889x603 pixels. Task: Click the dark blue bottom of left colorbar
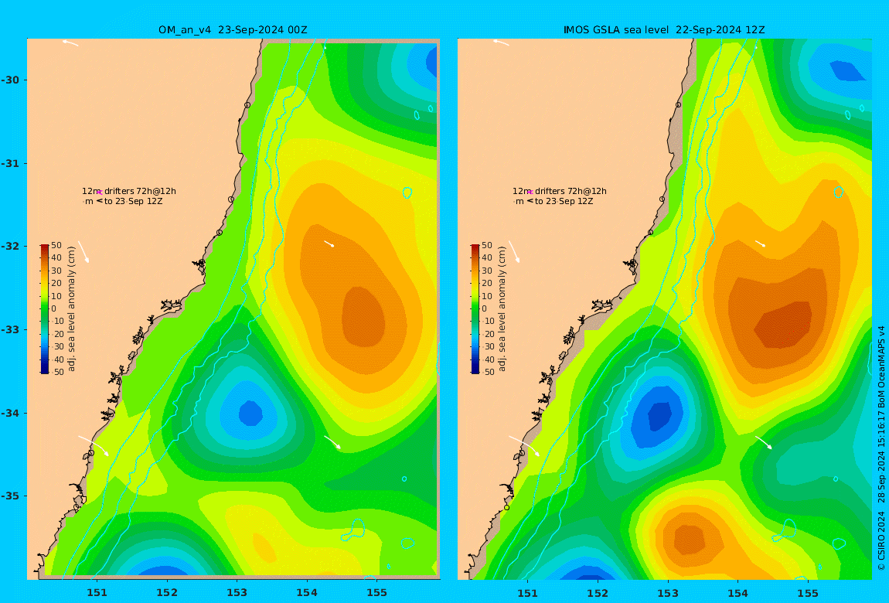click(x=44, y=370)
